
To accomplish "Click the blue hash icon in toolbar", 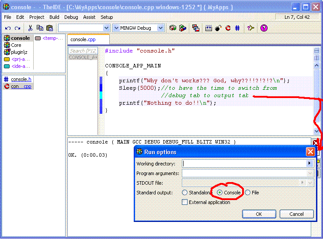I will [x=237, y=28].
